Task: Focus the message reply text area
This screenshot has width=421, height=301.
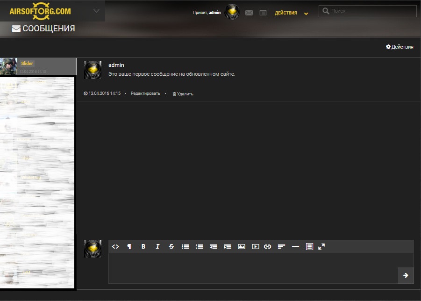Action: click(x=253, y=268)
